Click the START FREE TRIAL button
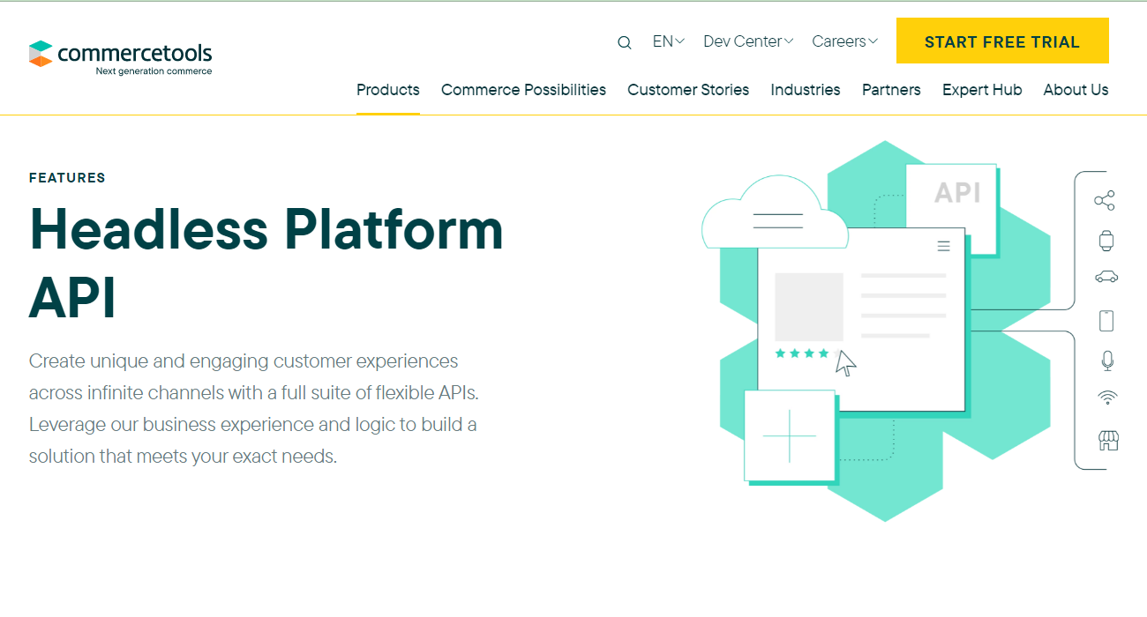The image size is (1147, 617). coord(1002,41)
